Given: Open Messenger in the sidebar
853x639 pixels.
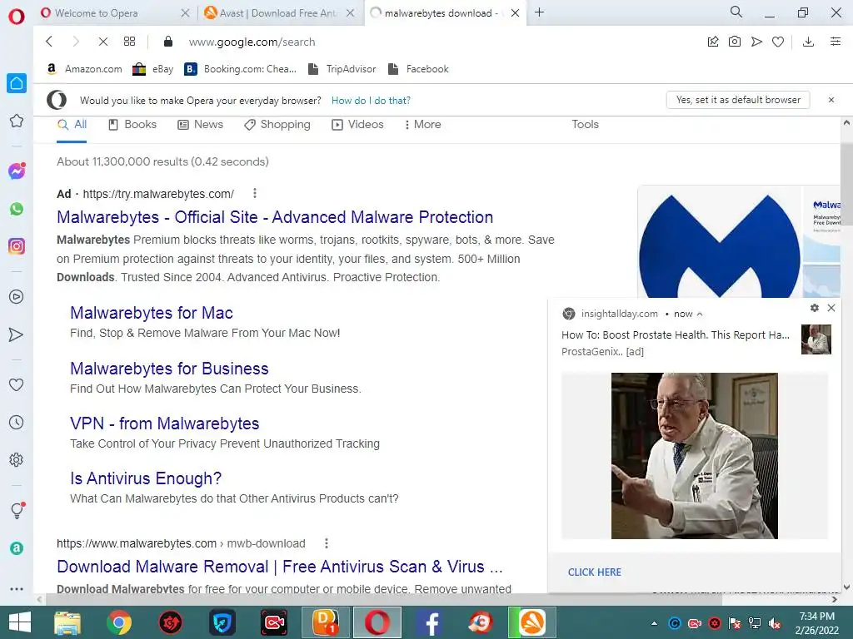Looking at the screenshot, I should [17, 171].
